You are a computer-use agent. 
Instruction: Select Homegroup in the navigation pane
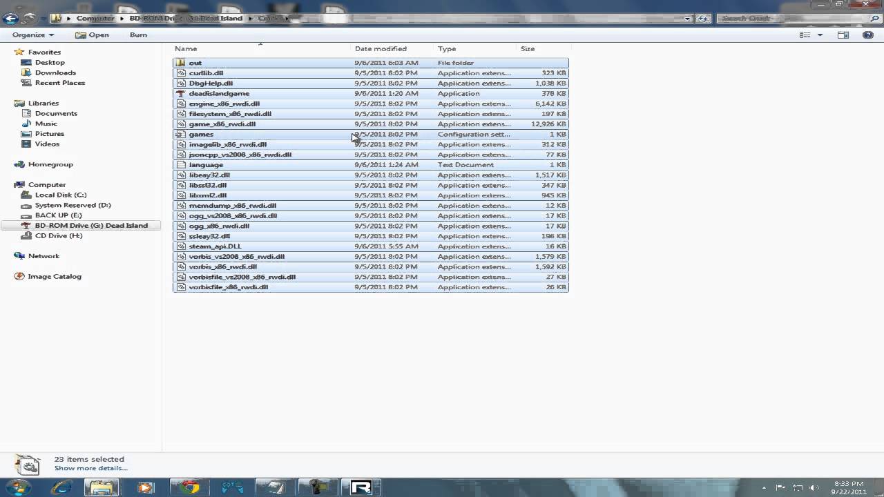coord(50,164)
